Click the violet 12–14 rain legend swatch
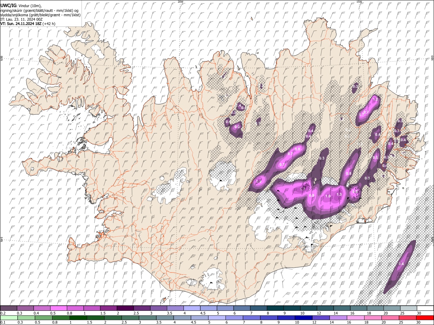 tap(321, 318)
